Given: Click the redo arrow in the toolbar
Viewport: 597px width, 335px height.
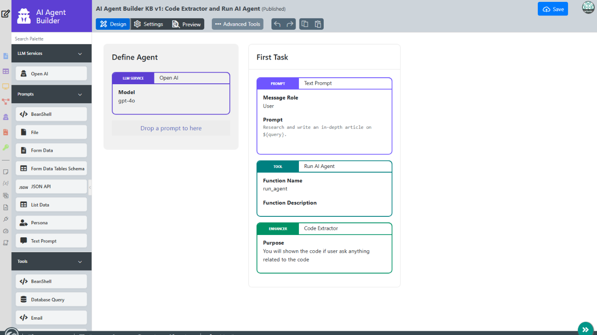Looking at the screenshot, I should click(290, 24).
